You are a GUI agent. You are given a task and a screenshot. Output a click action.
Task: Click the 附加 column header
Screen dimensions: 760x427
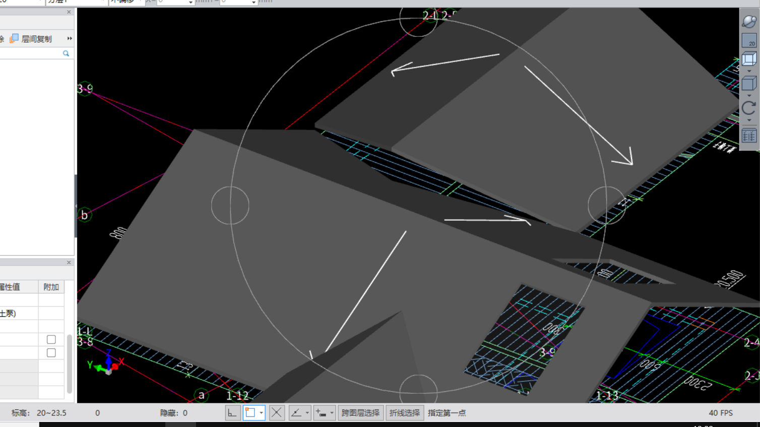51,287
